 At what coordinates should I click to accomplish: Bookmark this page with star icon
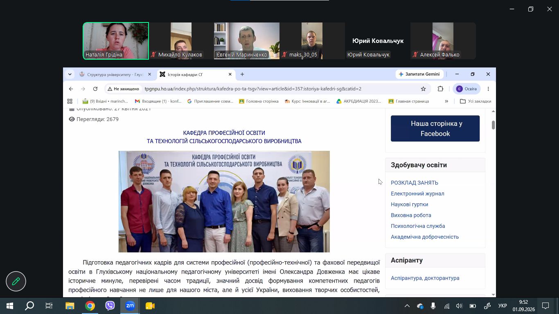(x=423, y=89)
